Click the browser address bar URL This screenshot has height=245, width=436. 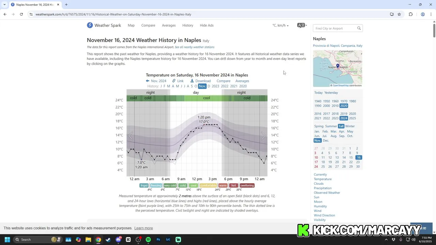[x=113, y=14]
